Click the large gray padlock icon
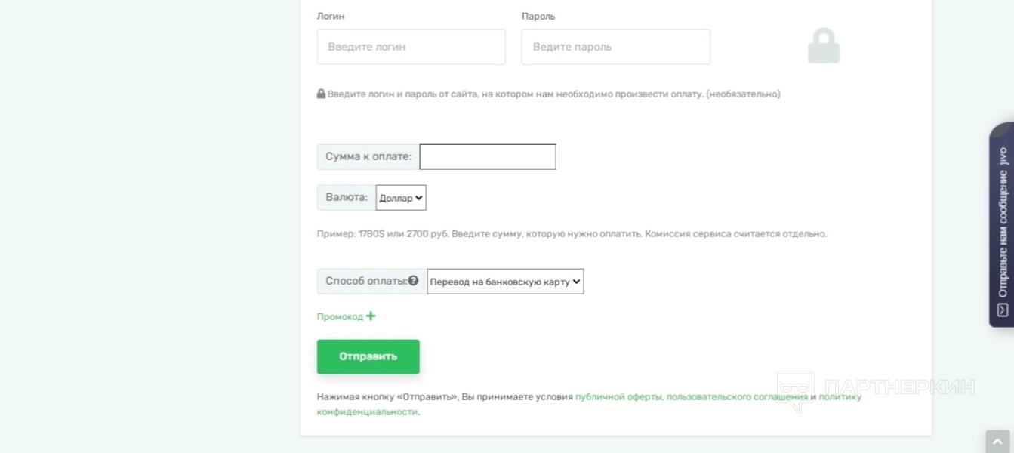Viewport: 1014px width, 453px height. [x=823, y=46]
